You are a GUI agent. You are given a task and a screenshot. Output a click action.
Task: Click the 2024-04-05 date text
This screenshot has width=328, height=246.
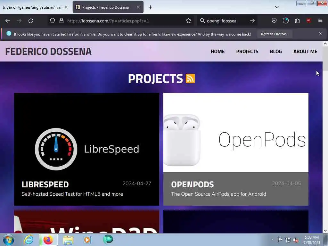pyautogui.click(x=286, y=184)
